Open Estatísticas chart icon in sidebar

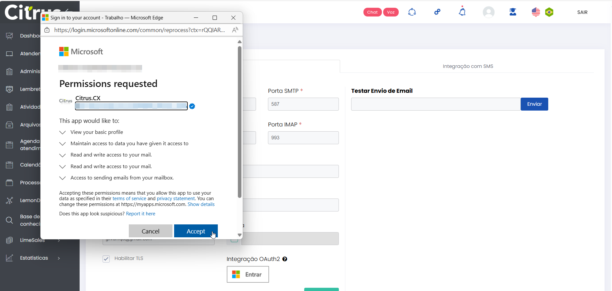click(9, 258)
